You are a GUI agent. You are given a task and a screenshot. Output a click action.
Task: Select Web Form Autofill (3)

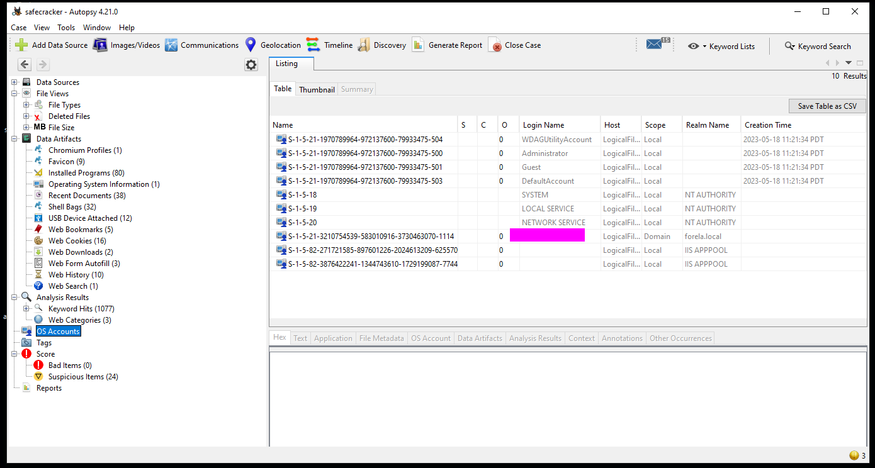(x=84, y=264)
